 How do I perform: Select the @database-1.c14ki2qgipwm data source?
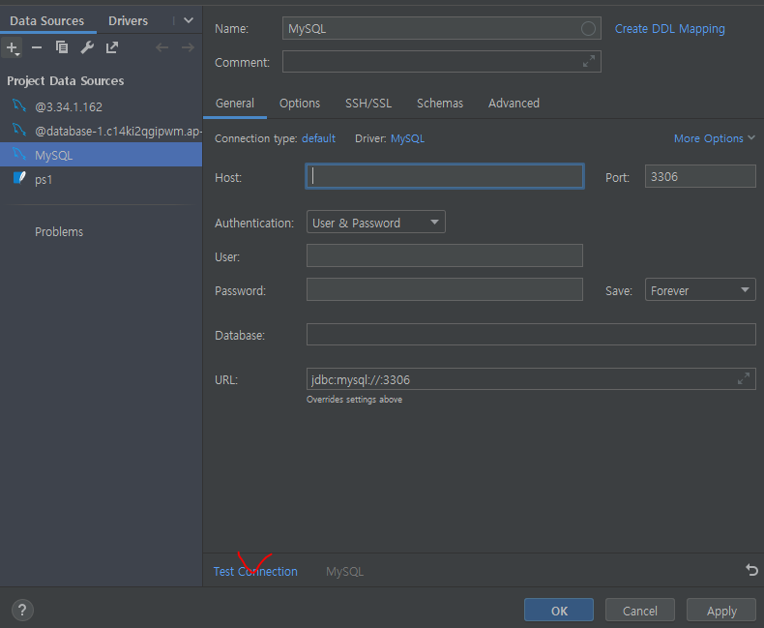[x=101, y=132]
